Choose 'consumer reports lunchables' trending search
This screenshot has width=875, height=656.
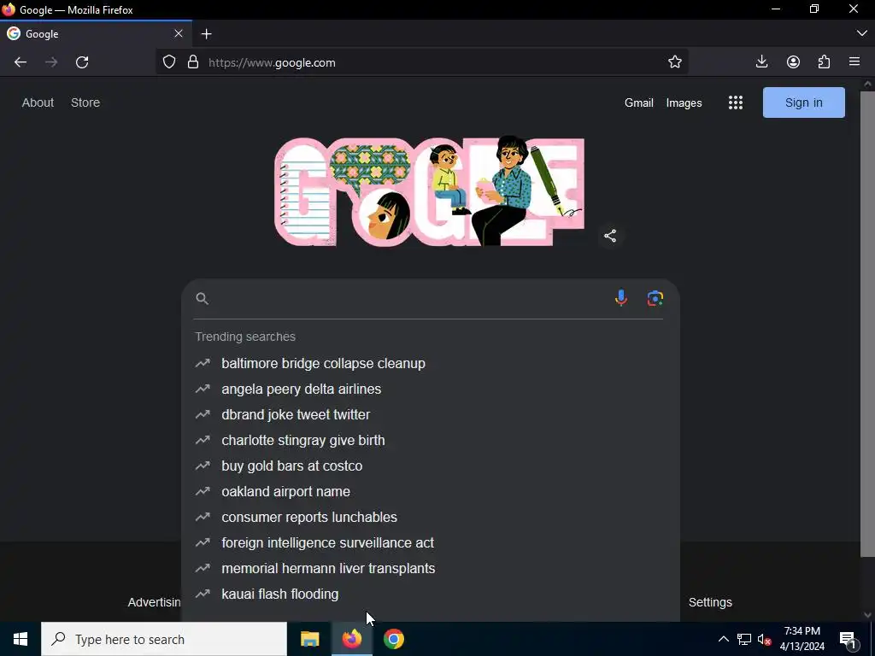coord(431,517)
